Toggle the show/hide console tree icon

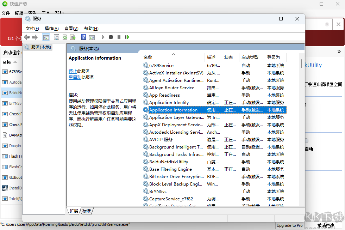tap(46, 37)
